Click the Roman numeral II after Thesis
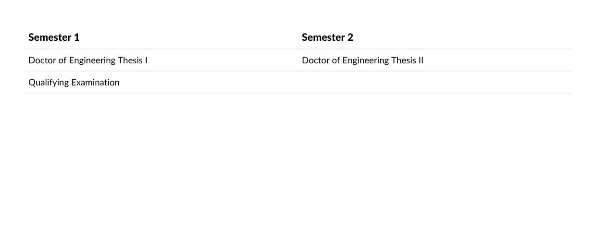This screenshot has width=596, height=240. (421, 60)
